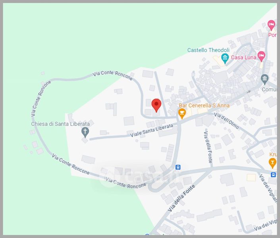Click the Via dei Vignali street label
Screen dimensions: 280x238
pos(268,188)
